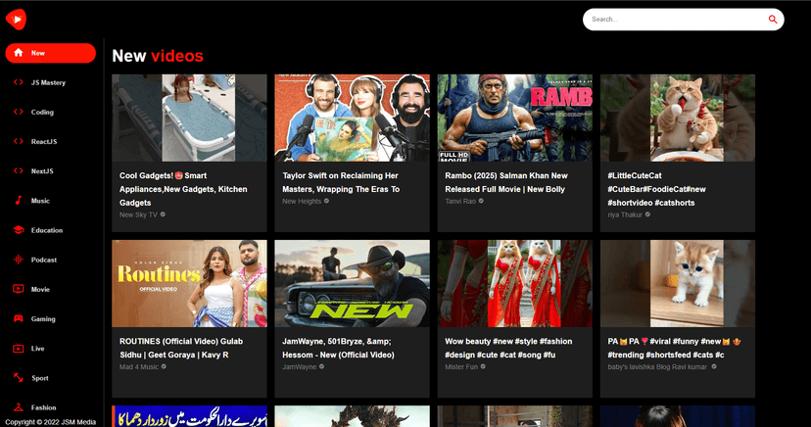Open the New Heights channel link
Viewport: 811px width, 427px height.
tap(302, 202)
